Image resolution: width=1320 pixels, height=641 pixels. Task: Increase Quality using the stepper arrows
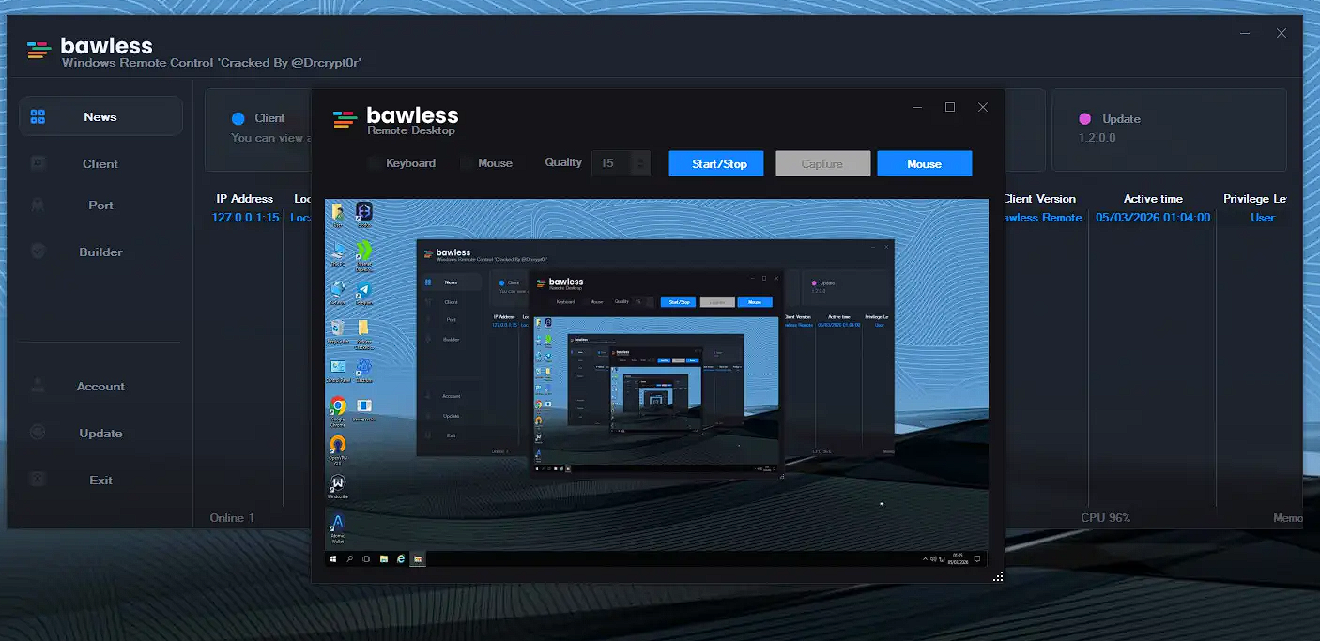point(641,158)
